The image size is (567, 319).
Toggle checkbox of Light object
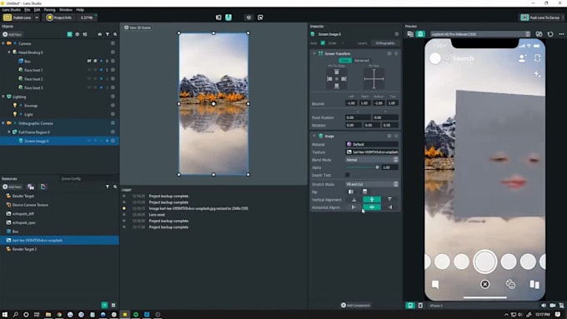113,114
